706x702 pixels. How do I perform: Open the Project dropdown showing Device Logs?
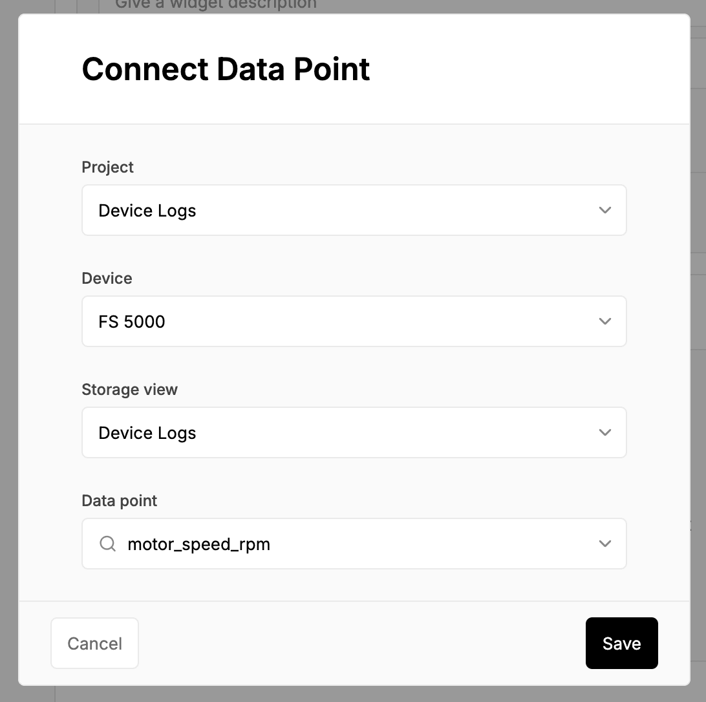(x=354, y=210)
